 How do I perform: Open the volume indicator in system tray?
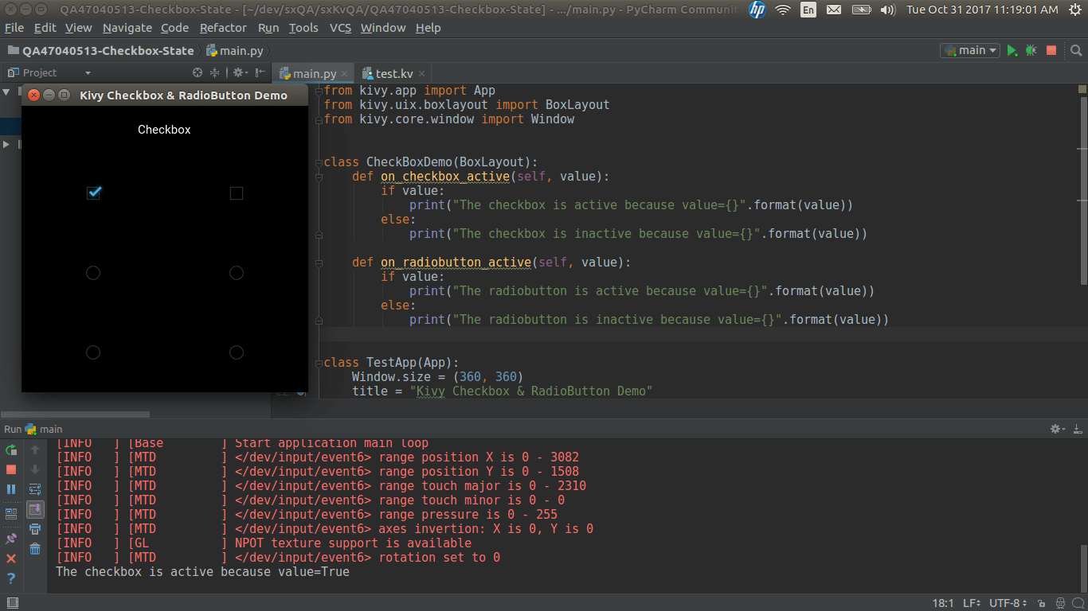point(887,10)
